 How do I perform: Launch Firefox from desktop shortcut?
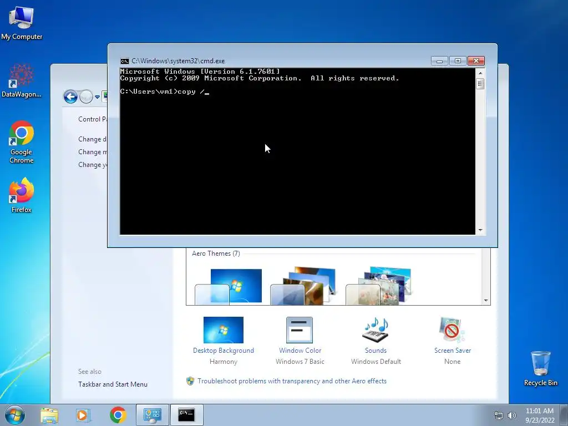point(22,195)
